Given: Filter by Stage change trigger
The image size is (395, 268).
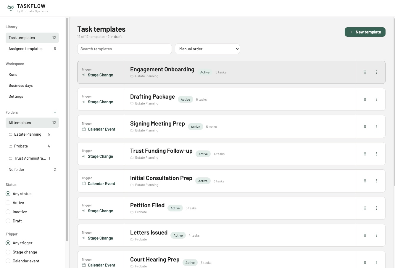Looking at the screenshot, I should point(8,252).
